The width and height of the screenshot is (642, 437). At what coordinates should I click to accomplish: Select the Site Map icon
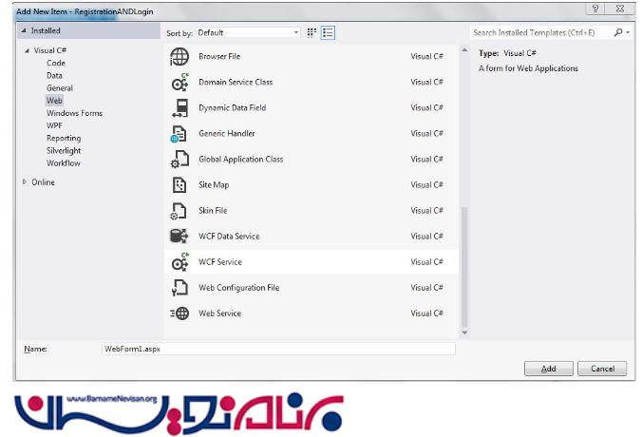click(179, 184)
